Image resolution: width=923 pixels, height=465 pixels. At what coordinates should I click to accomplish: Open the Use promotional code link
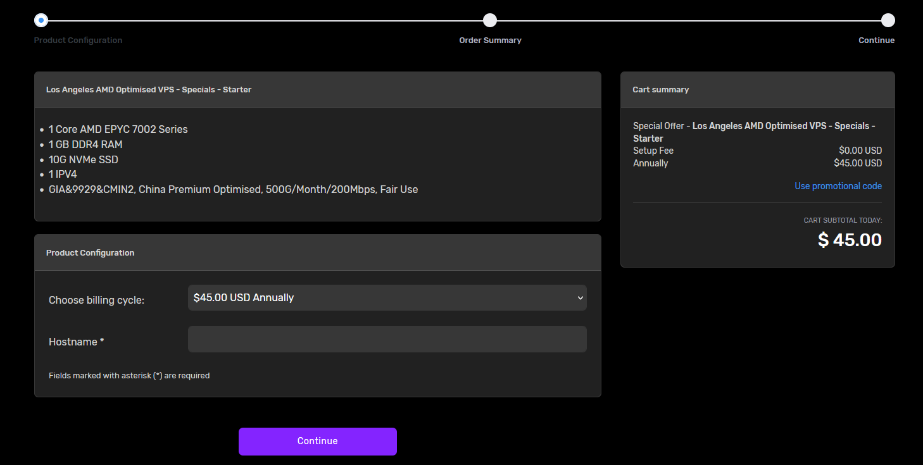[838, 186]
